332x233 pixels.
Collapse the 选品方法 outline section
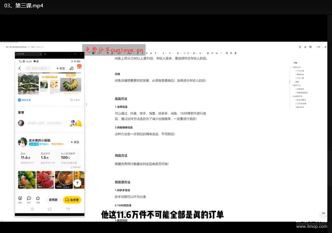point(292,85)
